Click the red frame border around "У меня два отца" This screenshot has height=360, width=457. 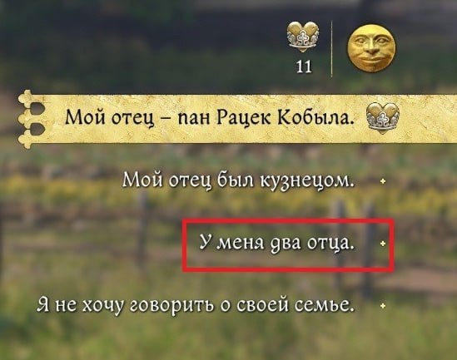point(288,221)
